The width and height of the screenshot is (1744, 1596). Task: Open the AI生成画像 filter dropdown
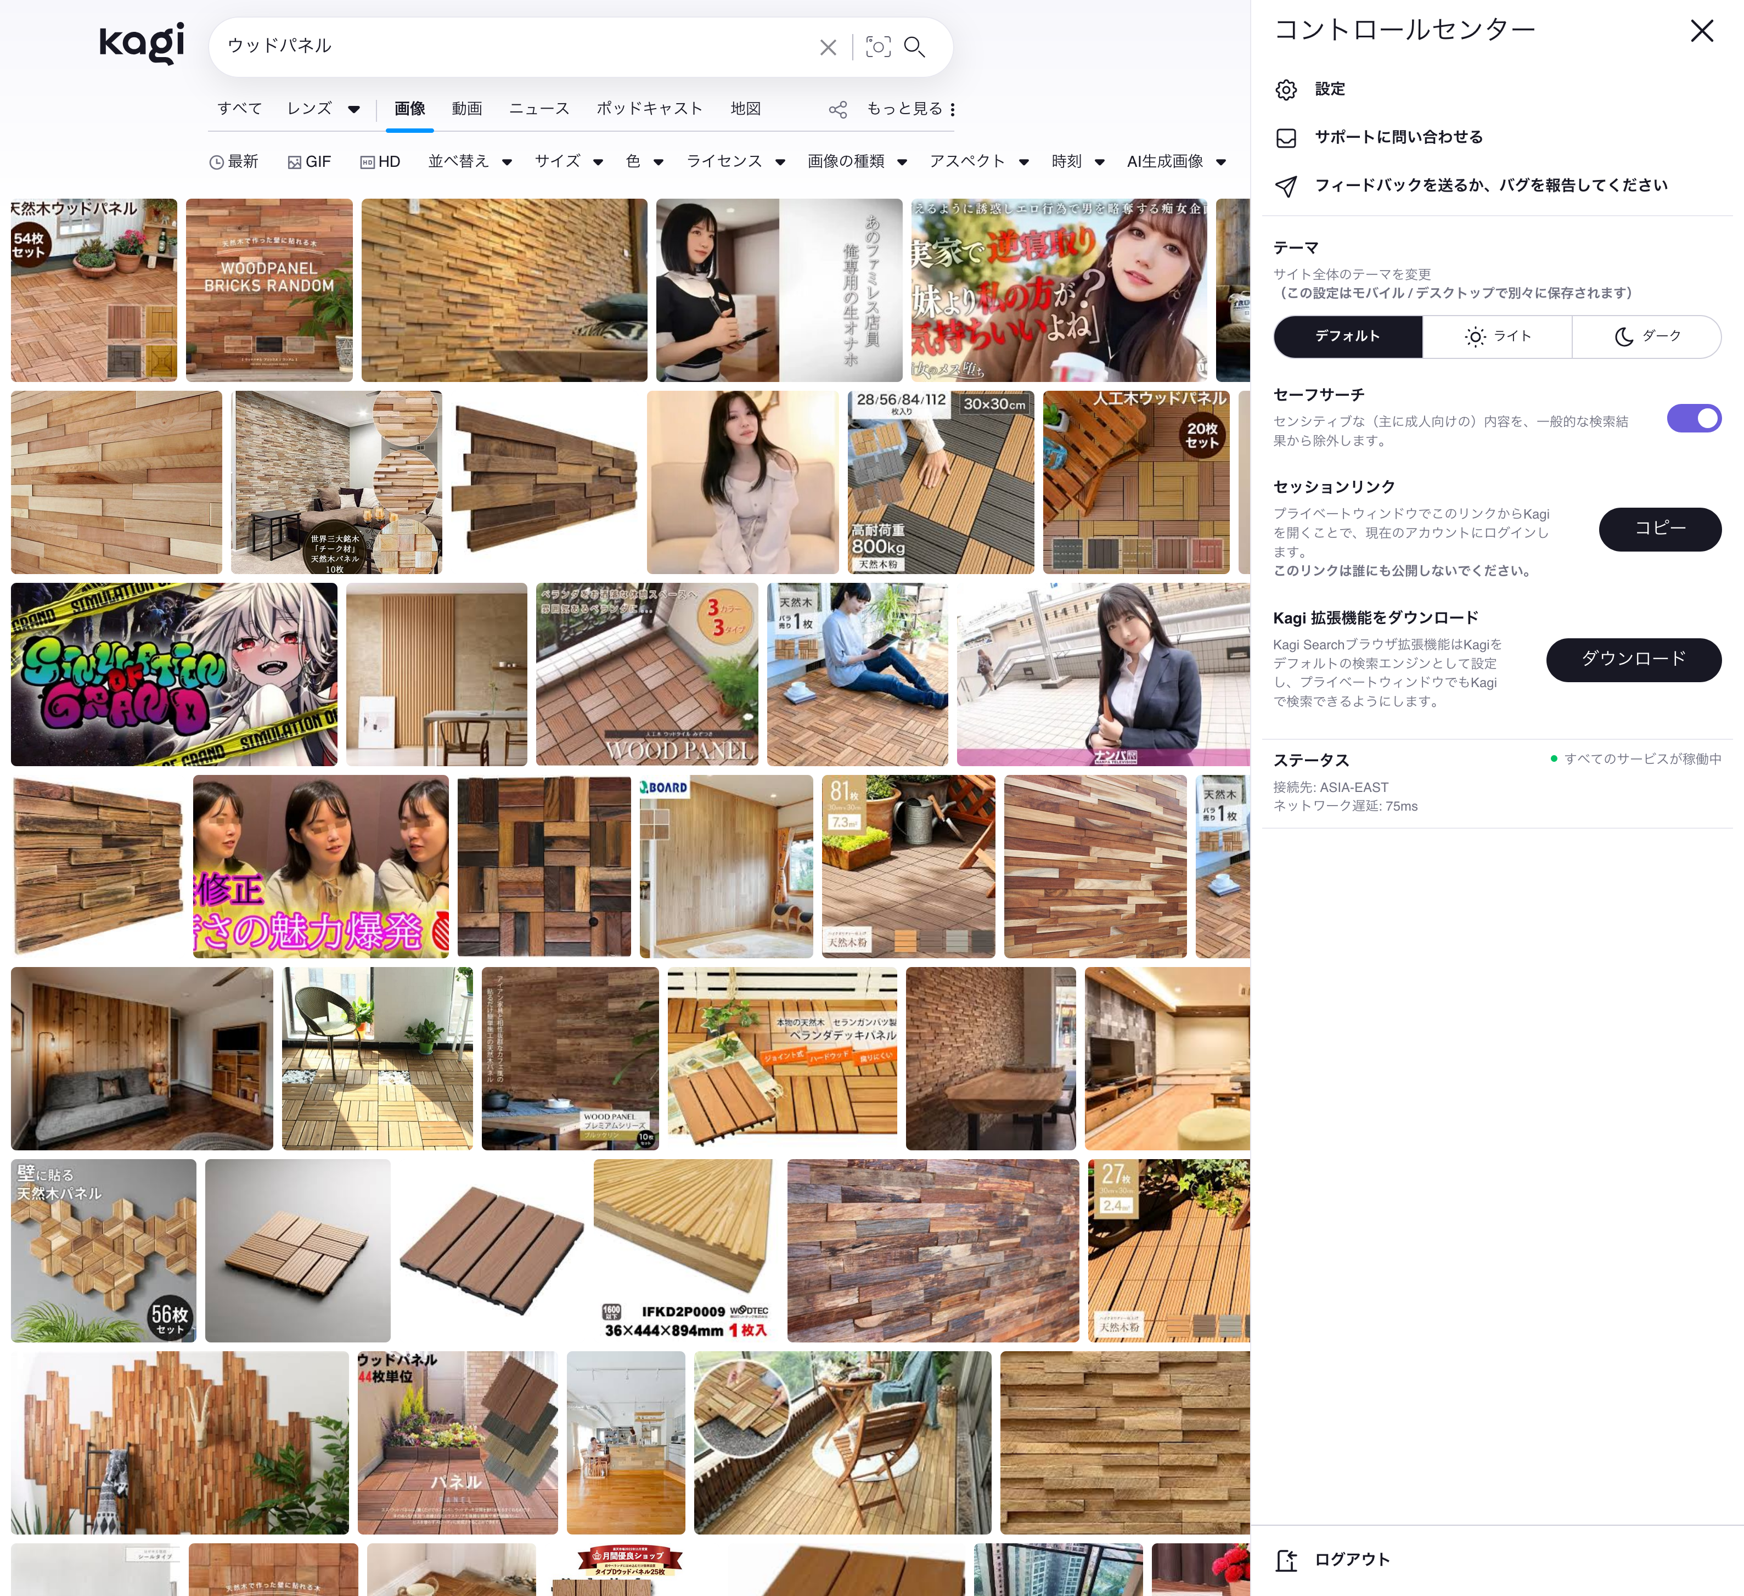tap(1175, 162)
